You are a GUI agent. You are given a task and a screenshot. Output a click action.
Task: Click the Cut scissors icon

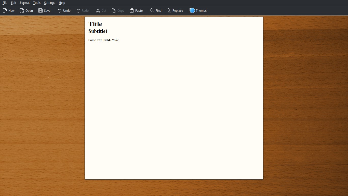tap(98, 10)
